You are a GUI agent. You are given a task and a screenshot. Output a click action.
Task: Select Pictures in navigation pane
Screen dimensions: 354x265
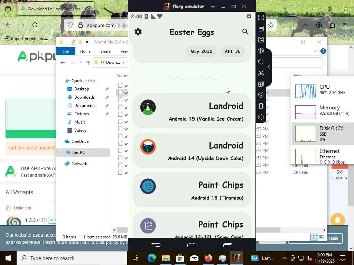(82, 114)
